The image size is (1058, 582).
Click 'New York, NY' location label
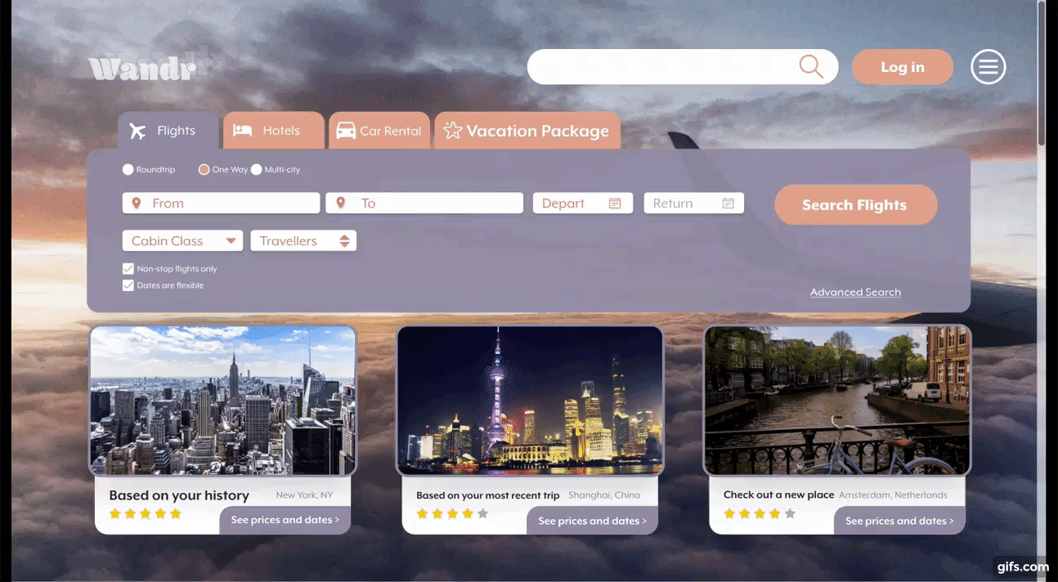(304, 495)
